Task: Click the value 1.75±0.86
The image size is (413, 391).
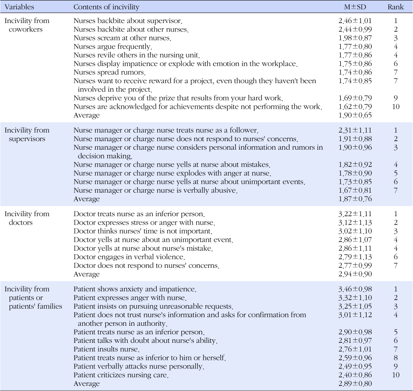Action: click(x=355, y=64)
